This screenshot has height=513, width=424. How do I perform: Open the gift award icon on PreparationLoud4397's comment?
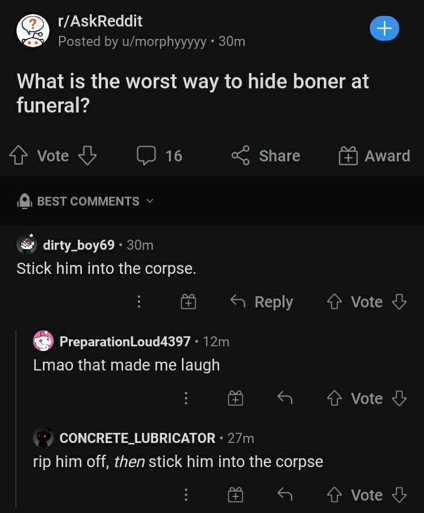[x=236, y=398]
